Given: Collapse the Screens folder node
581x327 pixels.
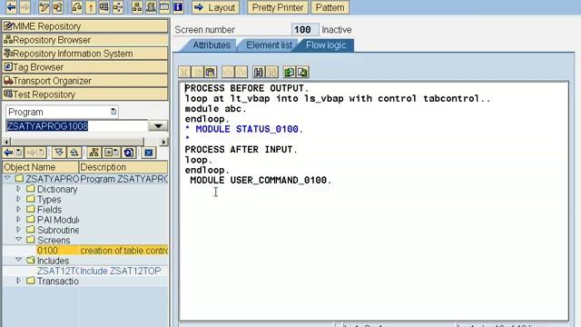Looking at the screenshot, I should [x=18, y=240].
